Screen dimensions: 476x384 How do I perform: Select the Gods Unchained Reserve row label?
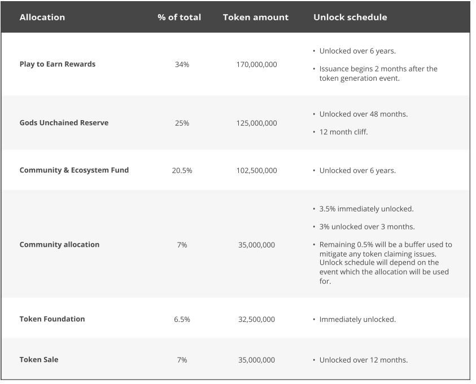click(64, 123)
